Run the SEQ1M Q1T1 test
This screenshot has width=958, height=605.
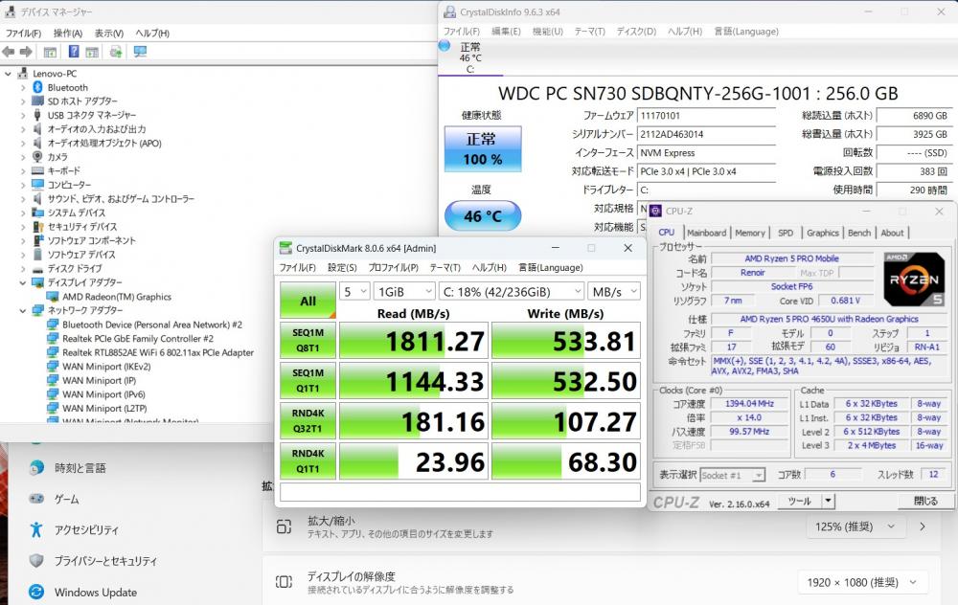[x=308, y=380]
